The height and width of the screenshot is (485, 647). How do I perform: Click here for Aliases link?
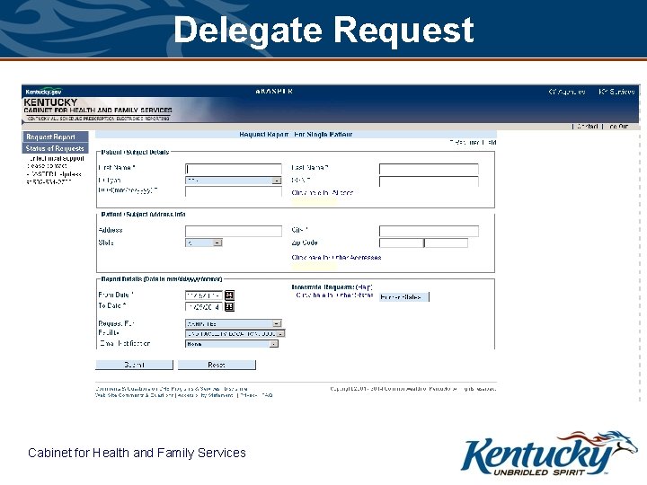coord(323,192)
